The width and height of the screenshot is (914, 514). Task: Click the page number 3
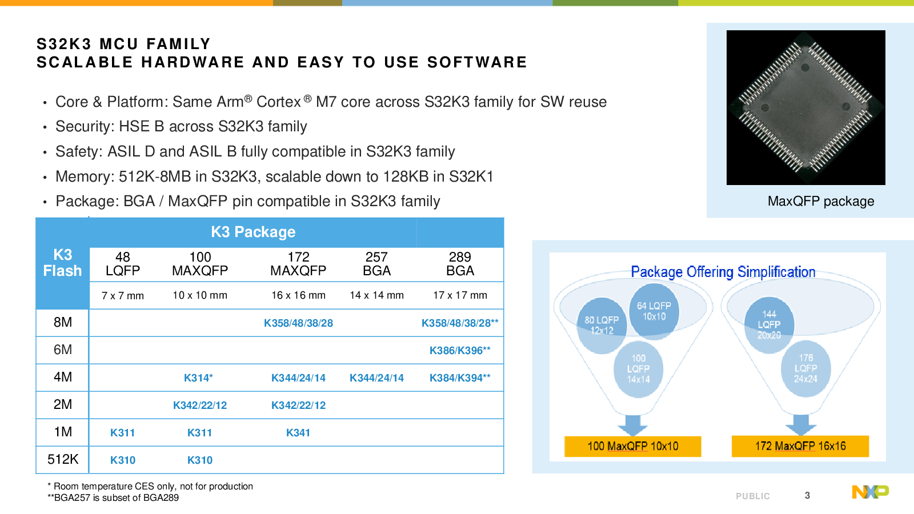807,496
